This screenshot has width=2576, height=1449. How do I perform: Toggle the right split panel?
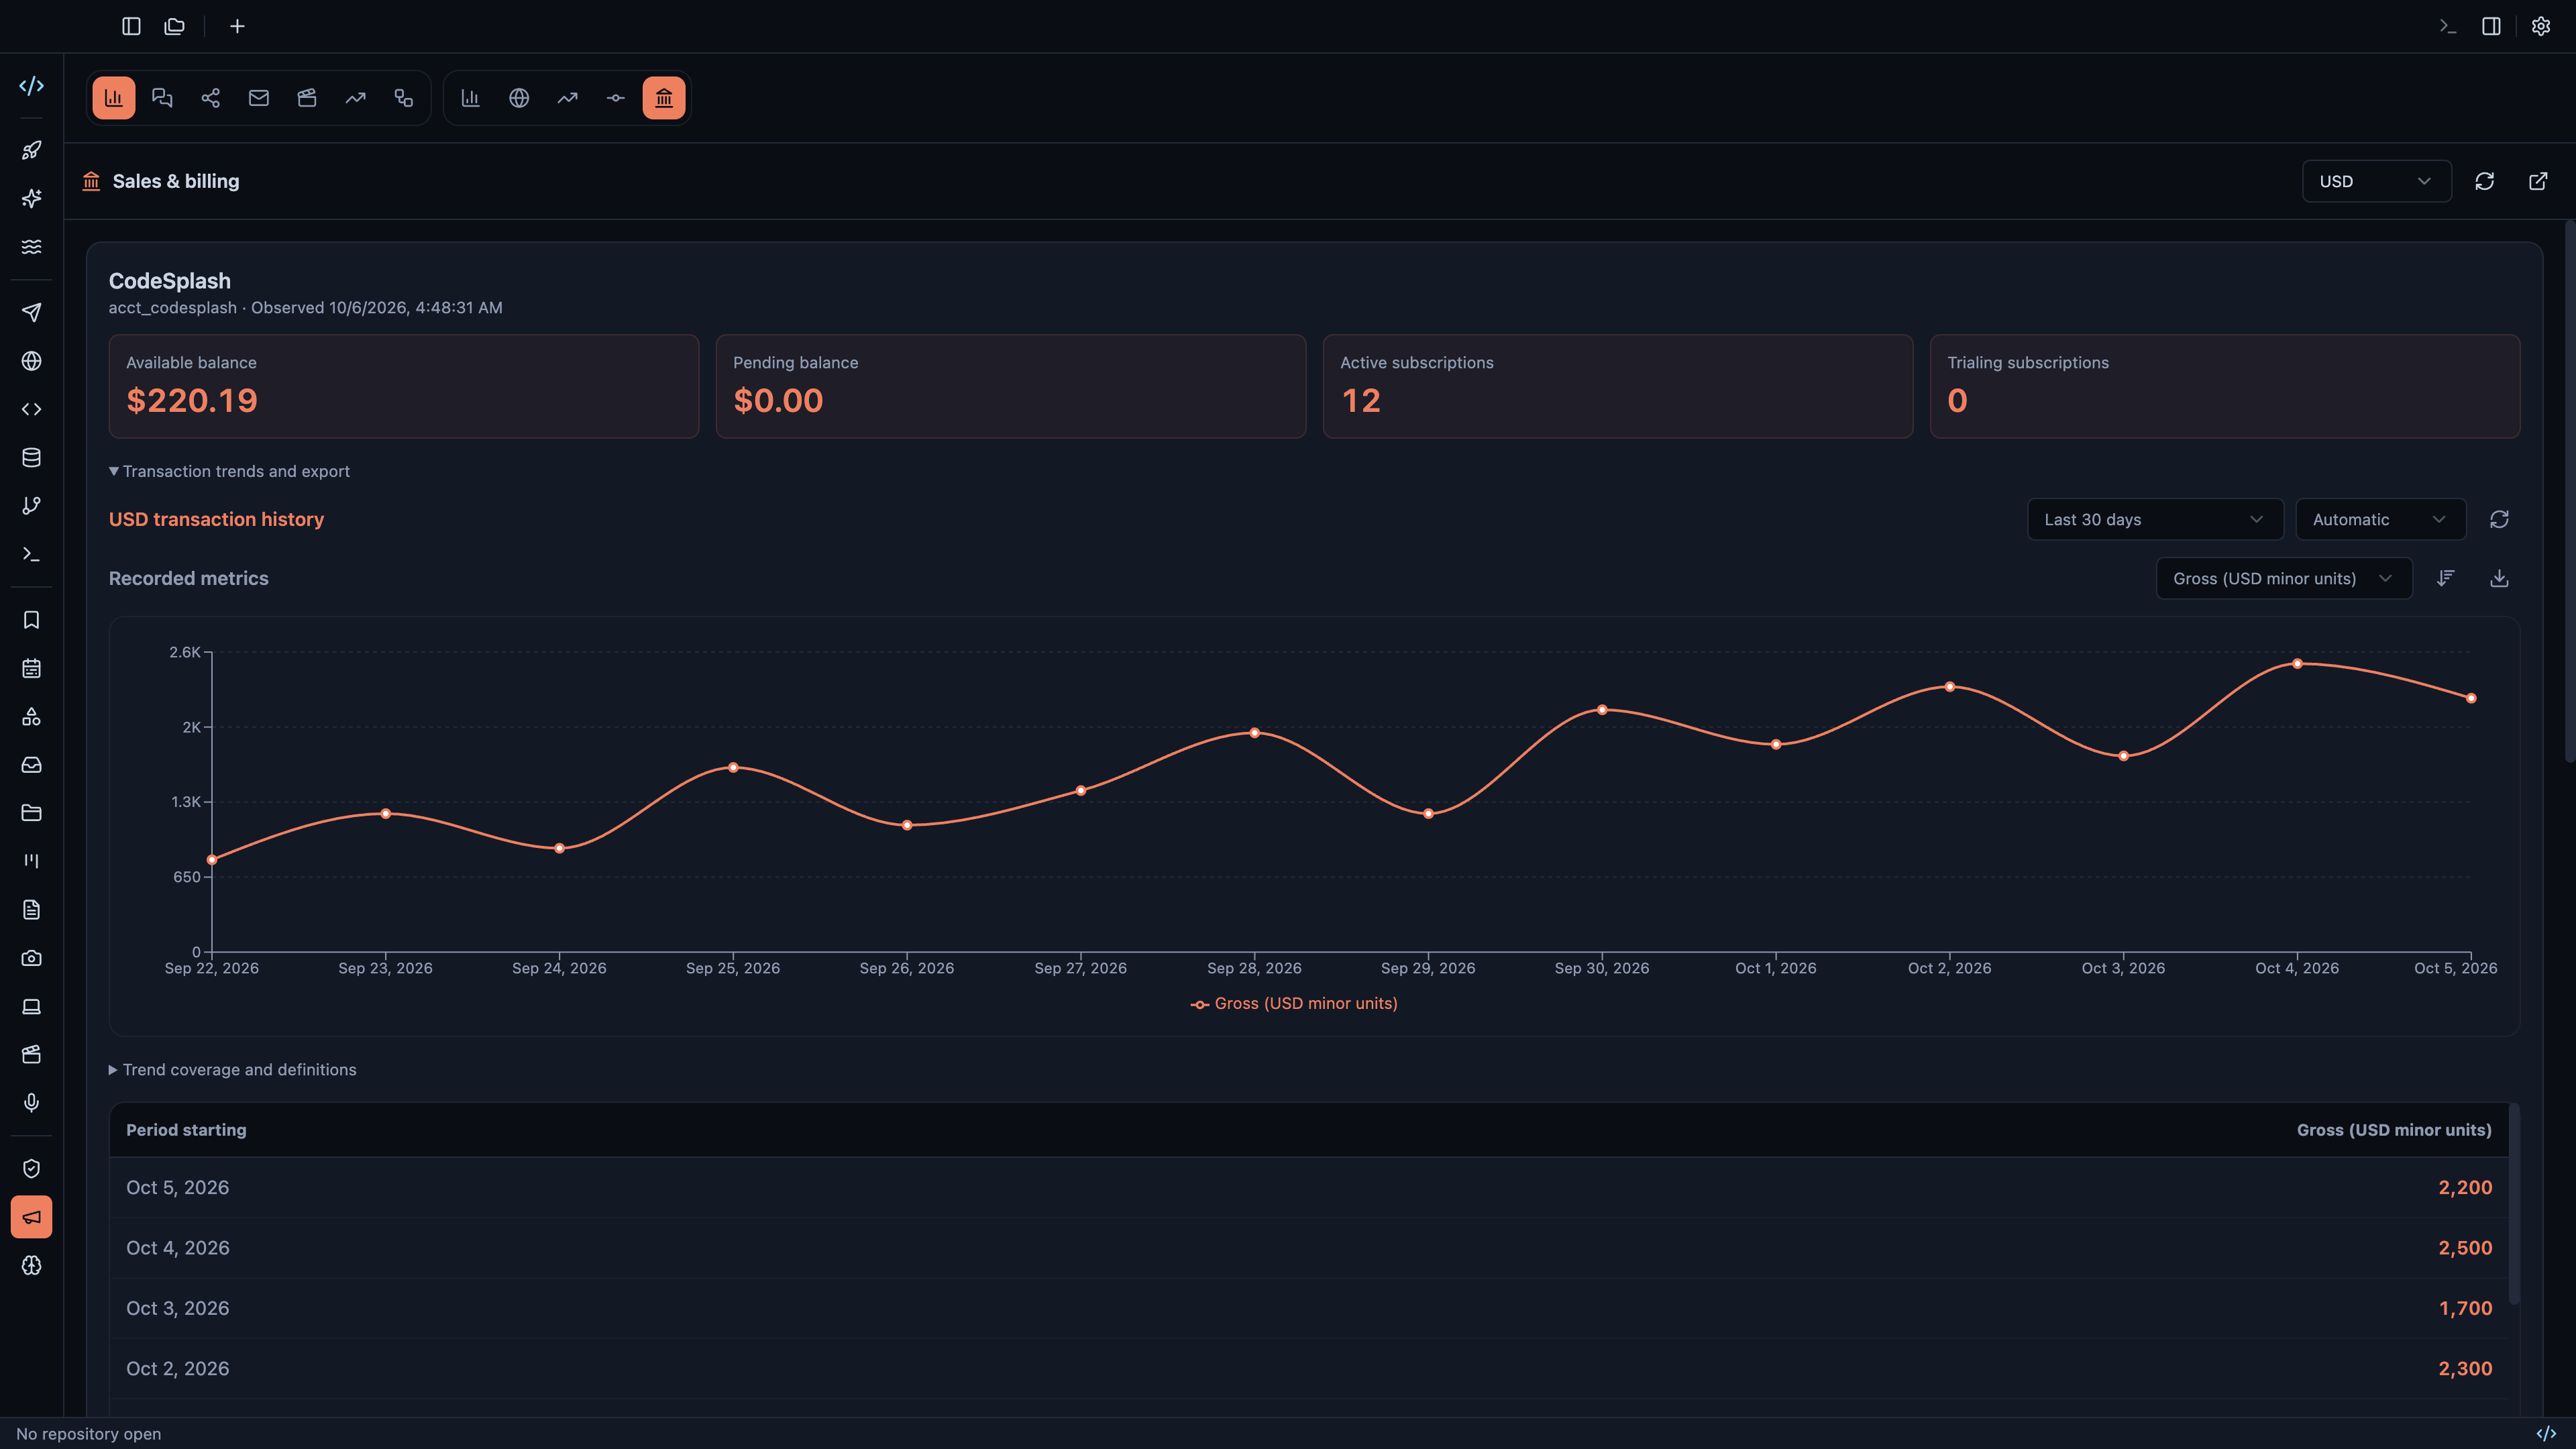pos(2492,26)
